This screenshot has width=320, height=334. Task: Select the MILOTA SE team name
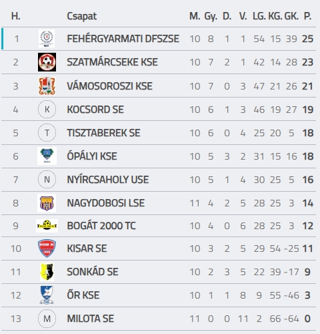coord(91,319)
